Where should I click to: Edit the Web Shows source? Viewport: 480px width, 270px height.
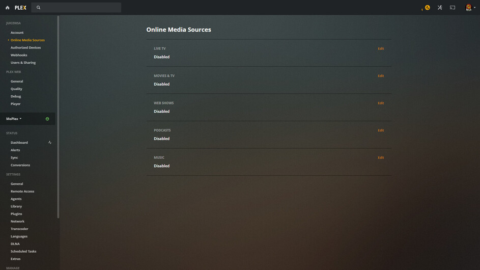tap(381, 103)
